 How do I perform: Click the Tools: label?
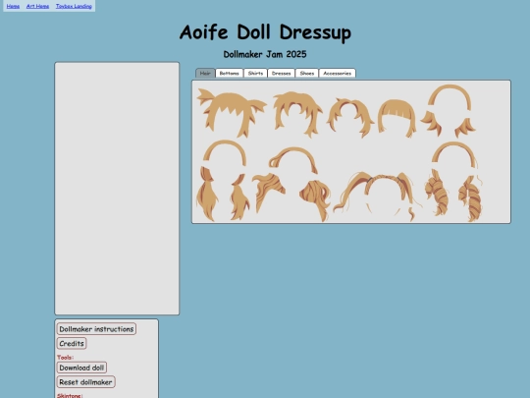point(65,357)
